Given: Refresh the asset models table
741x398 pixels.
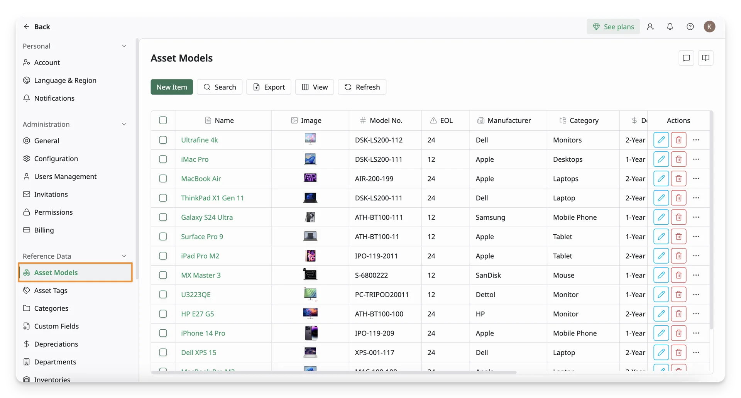Looking at the screenshot, I should point(362,87).
